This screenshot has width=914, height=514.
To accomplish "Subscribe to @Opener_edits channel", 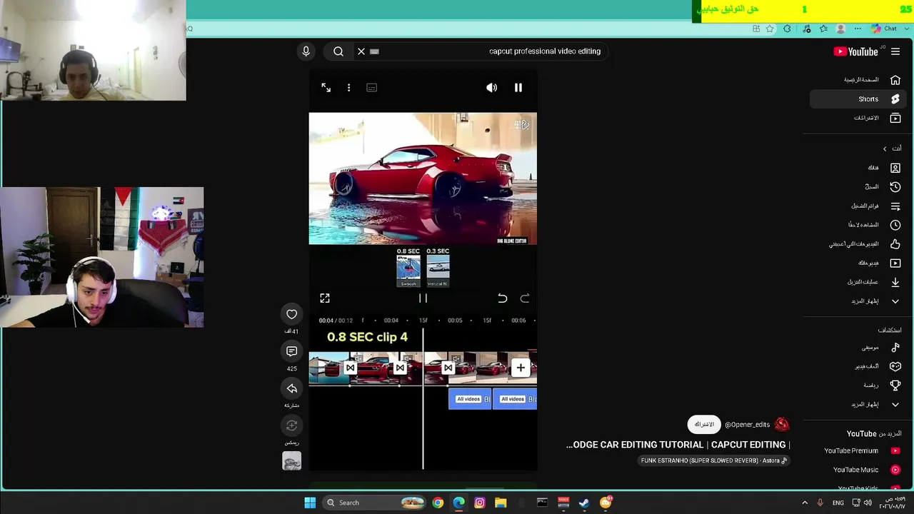I will point(704,425).
